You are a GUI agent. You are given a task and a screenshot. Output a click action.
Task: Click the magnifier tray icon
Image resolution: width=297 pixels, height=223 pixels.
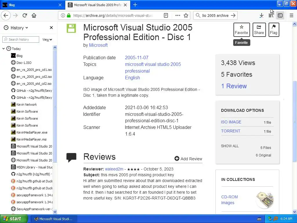click(x=276, y=219)
